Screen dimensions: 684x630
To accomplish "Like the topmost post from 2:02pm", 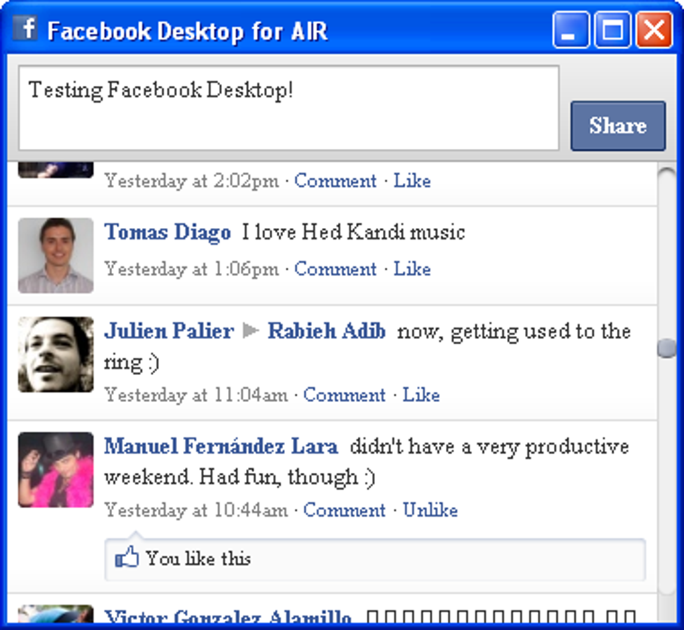I will click(412, 180).
